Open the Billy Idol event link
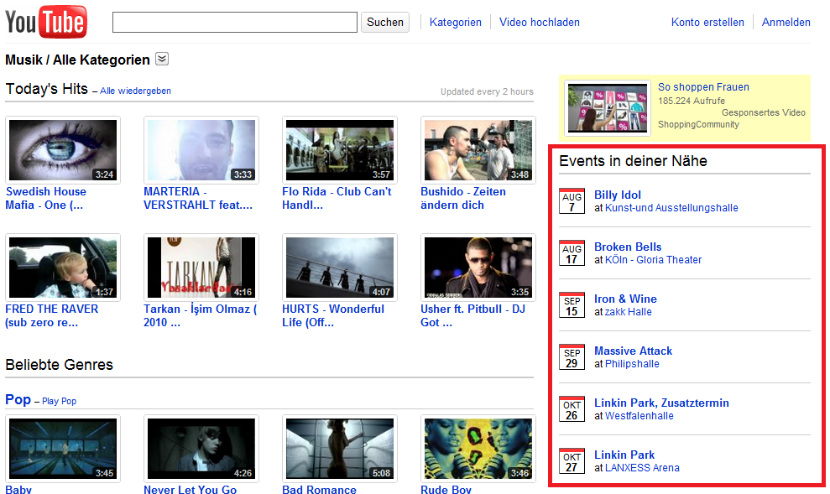Screen dimensions: 830x494 click(x=617, y=195)
